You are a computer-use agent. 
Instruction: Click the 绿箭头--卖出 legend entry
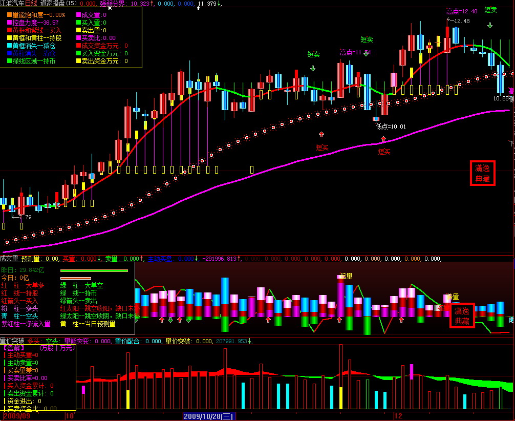point(79,301)
